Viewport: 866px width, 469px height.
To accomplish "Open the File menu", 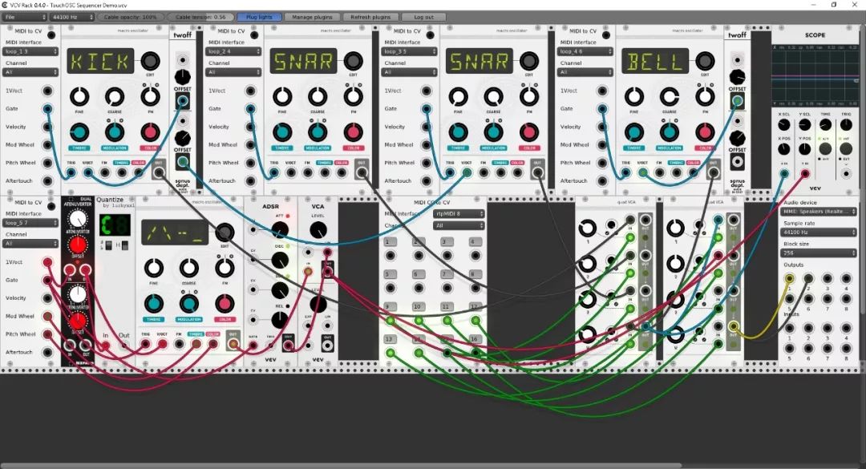I will (x=24, y=17).
